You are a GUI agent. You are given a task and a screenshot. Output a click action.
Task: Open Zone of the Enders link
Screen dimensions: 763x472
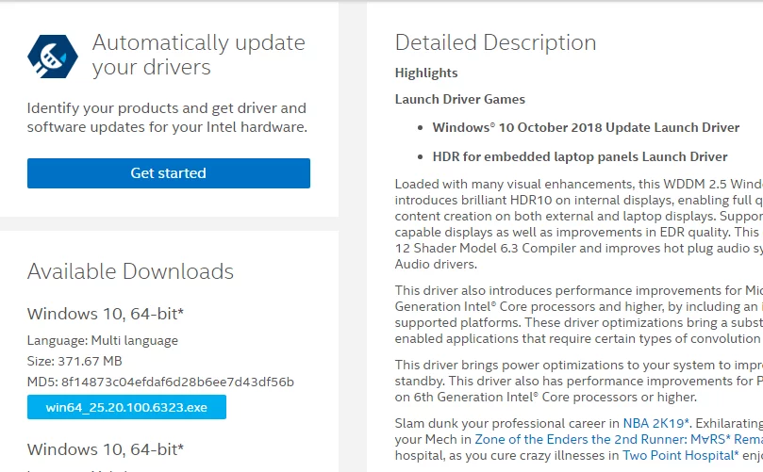pyautogui.click(x=619, y=439)
